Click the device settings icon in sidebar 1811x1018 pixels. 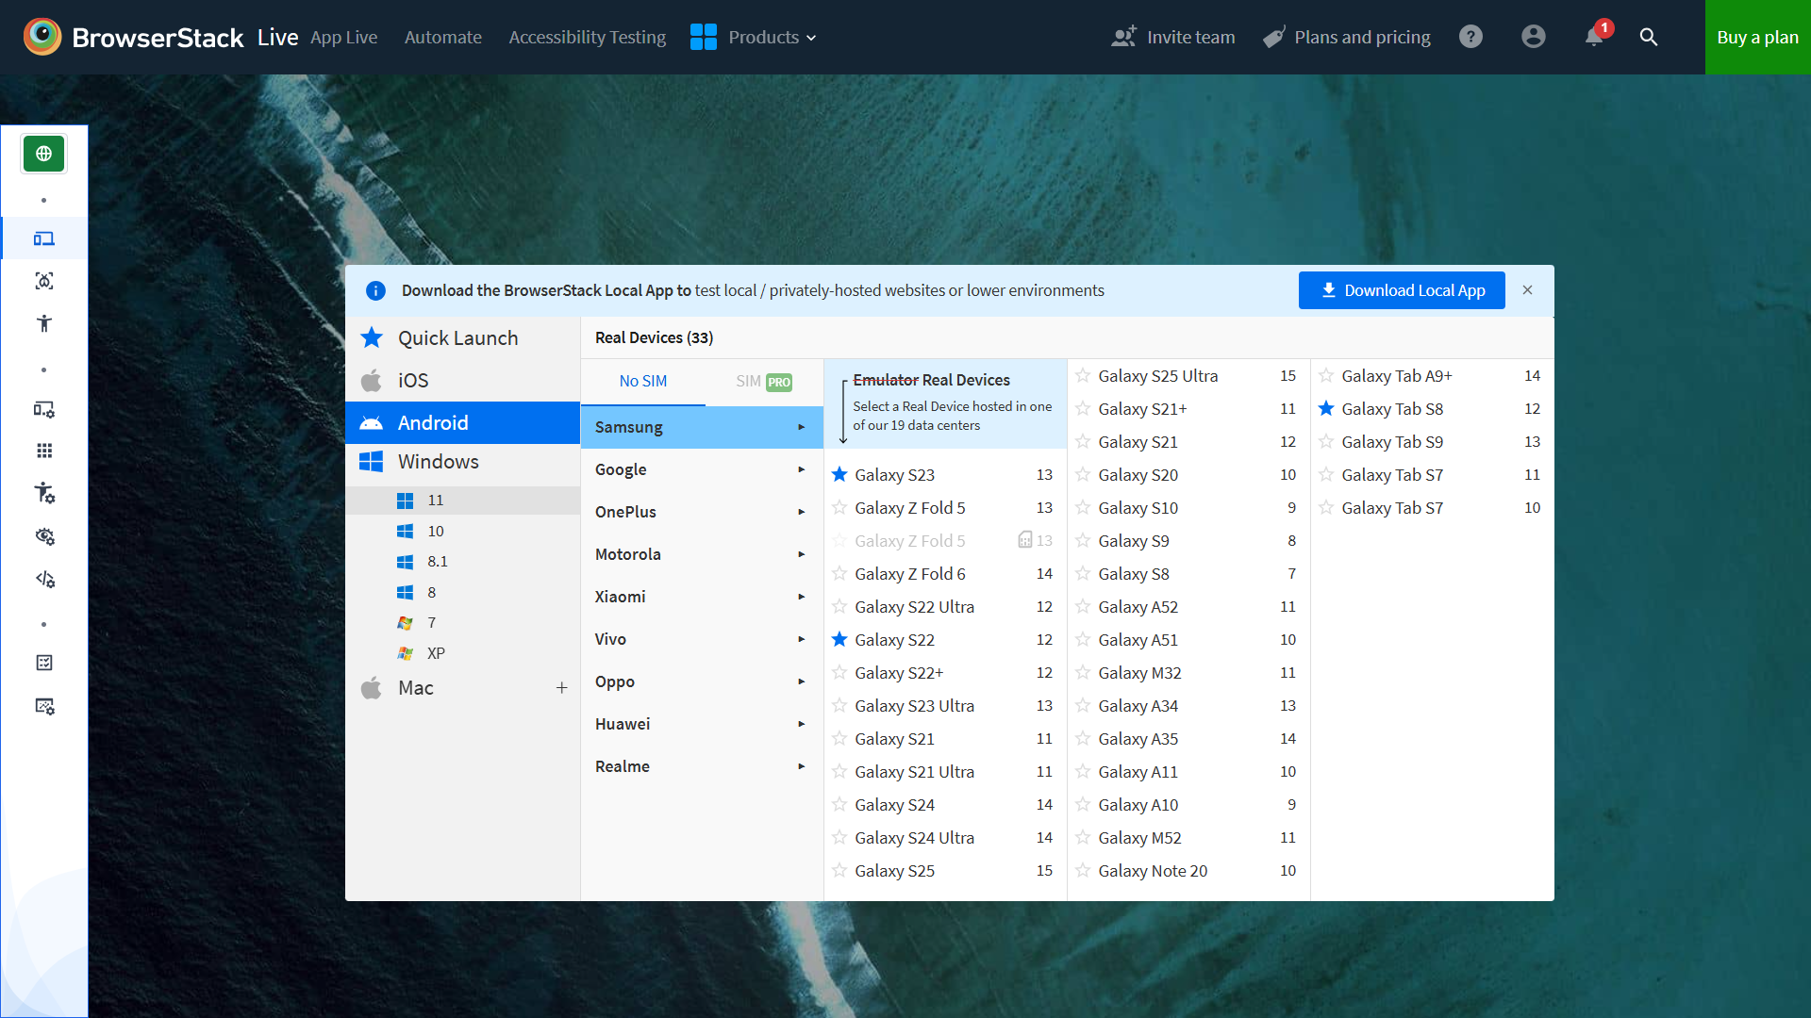pos(43,409)
